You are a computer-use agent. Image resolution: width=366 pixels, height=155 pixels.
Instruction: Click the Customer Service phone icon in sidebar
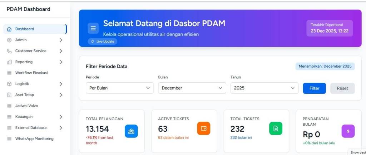coord(9,51)
